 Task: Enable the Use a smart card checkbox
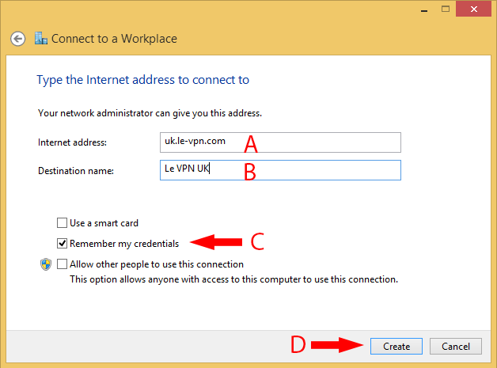pyautogui.click(x=62, y=223)
